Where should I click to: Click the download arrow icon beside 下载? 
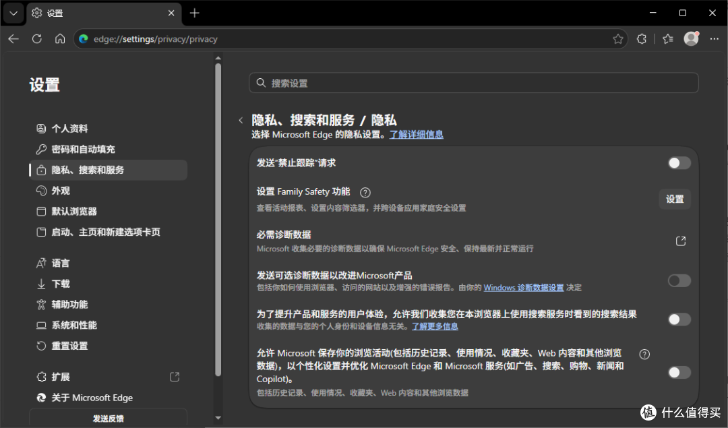[41, 284]
